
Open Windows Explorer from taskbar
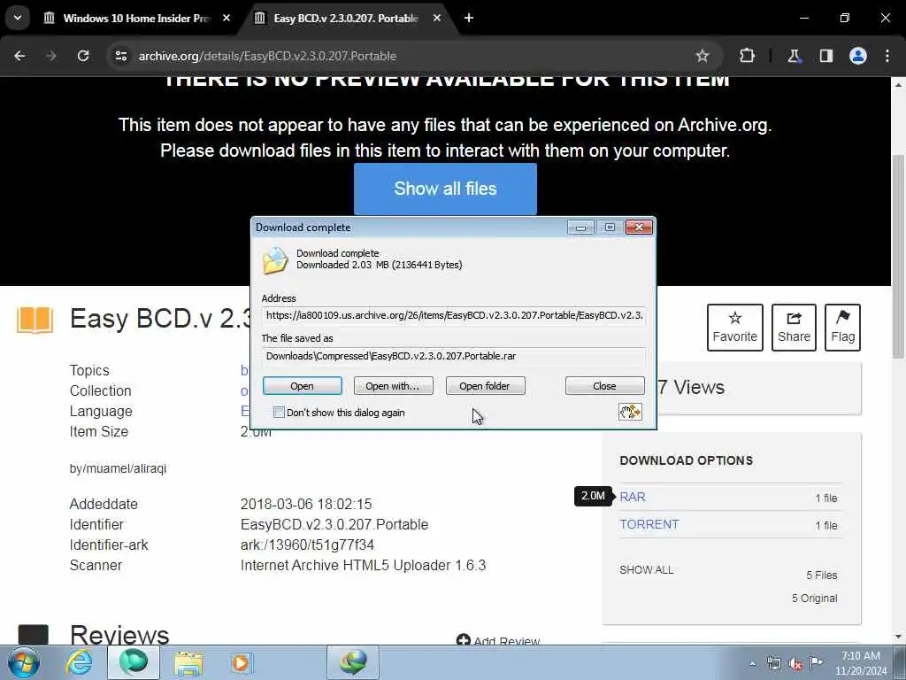(x=188, y=662)
